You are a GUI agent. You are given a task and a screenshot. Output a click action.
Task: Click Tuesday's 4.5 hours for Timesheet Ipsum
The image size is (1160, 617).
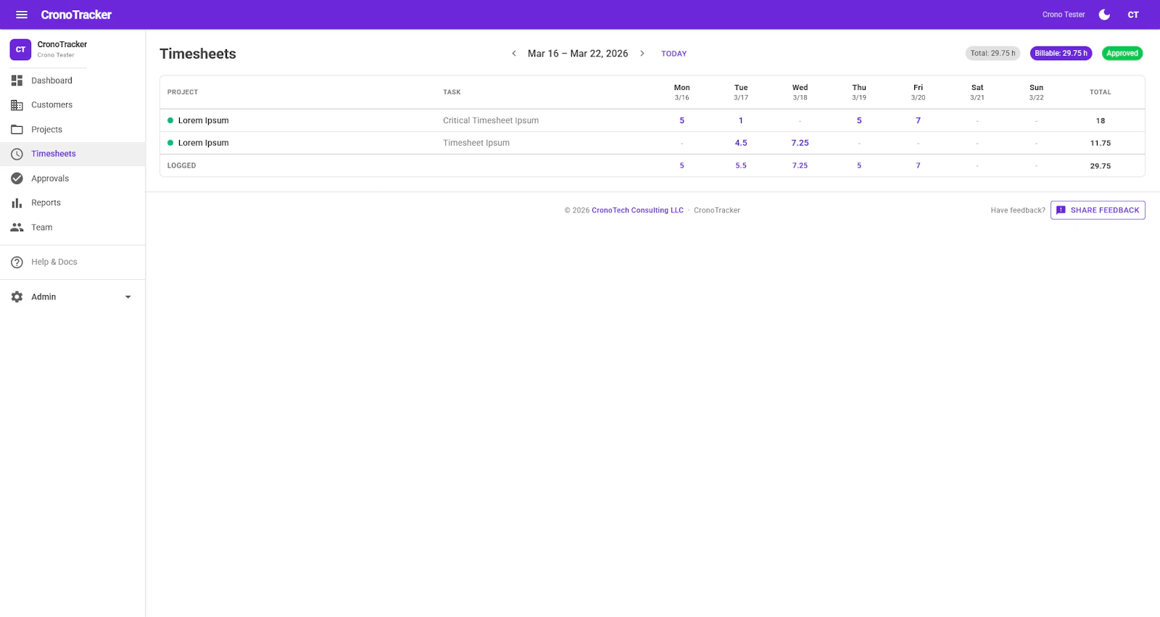[x=741, y=143]
